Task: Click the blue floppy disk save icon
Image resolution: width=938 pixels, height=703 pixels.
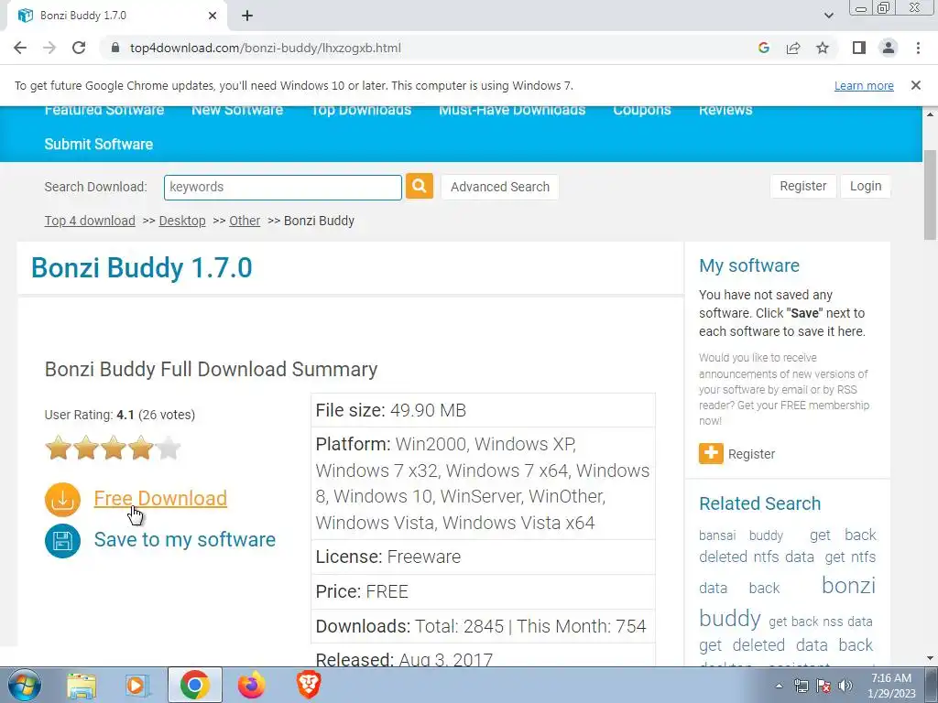Action: [x=62, y=540]
